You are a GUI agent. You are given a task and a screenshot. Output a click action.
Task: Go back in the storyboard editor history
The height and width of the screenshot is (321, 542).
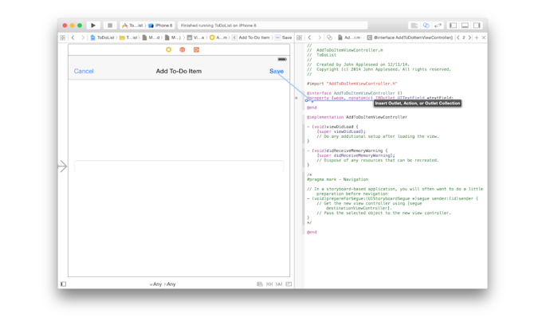[73, 37]
